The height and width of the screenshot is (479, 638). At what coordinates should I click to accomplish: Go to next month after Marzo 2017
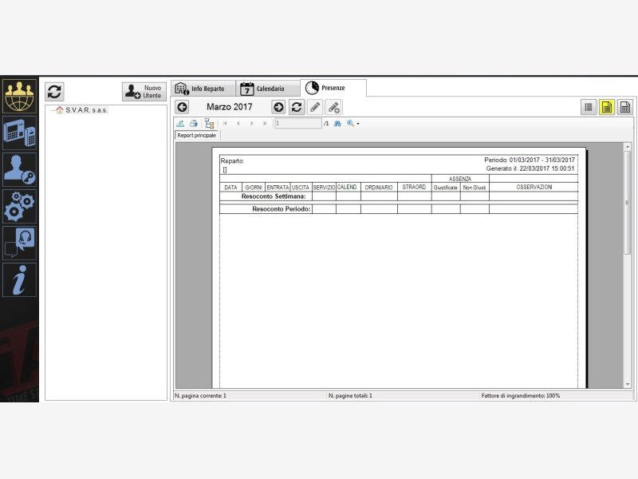pos(278,107)
